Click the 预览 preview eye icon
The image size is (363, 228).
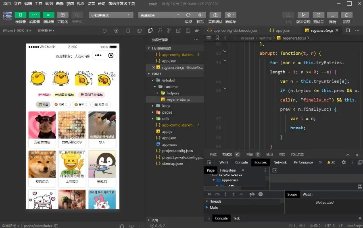click(x=200, y=15)
